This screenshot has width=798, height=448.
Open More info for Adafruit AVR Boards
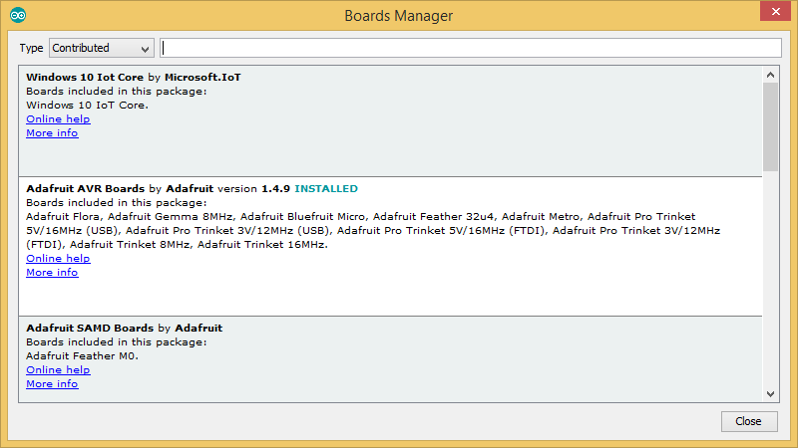pyautogui.click(x=52, y=272)
